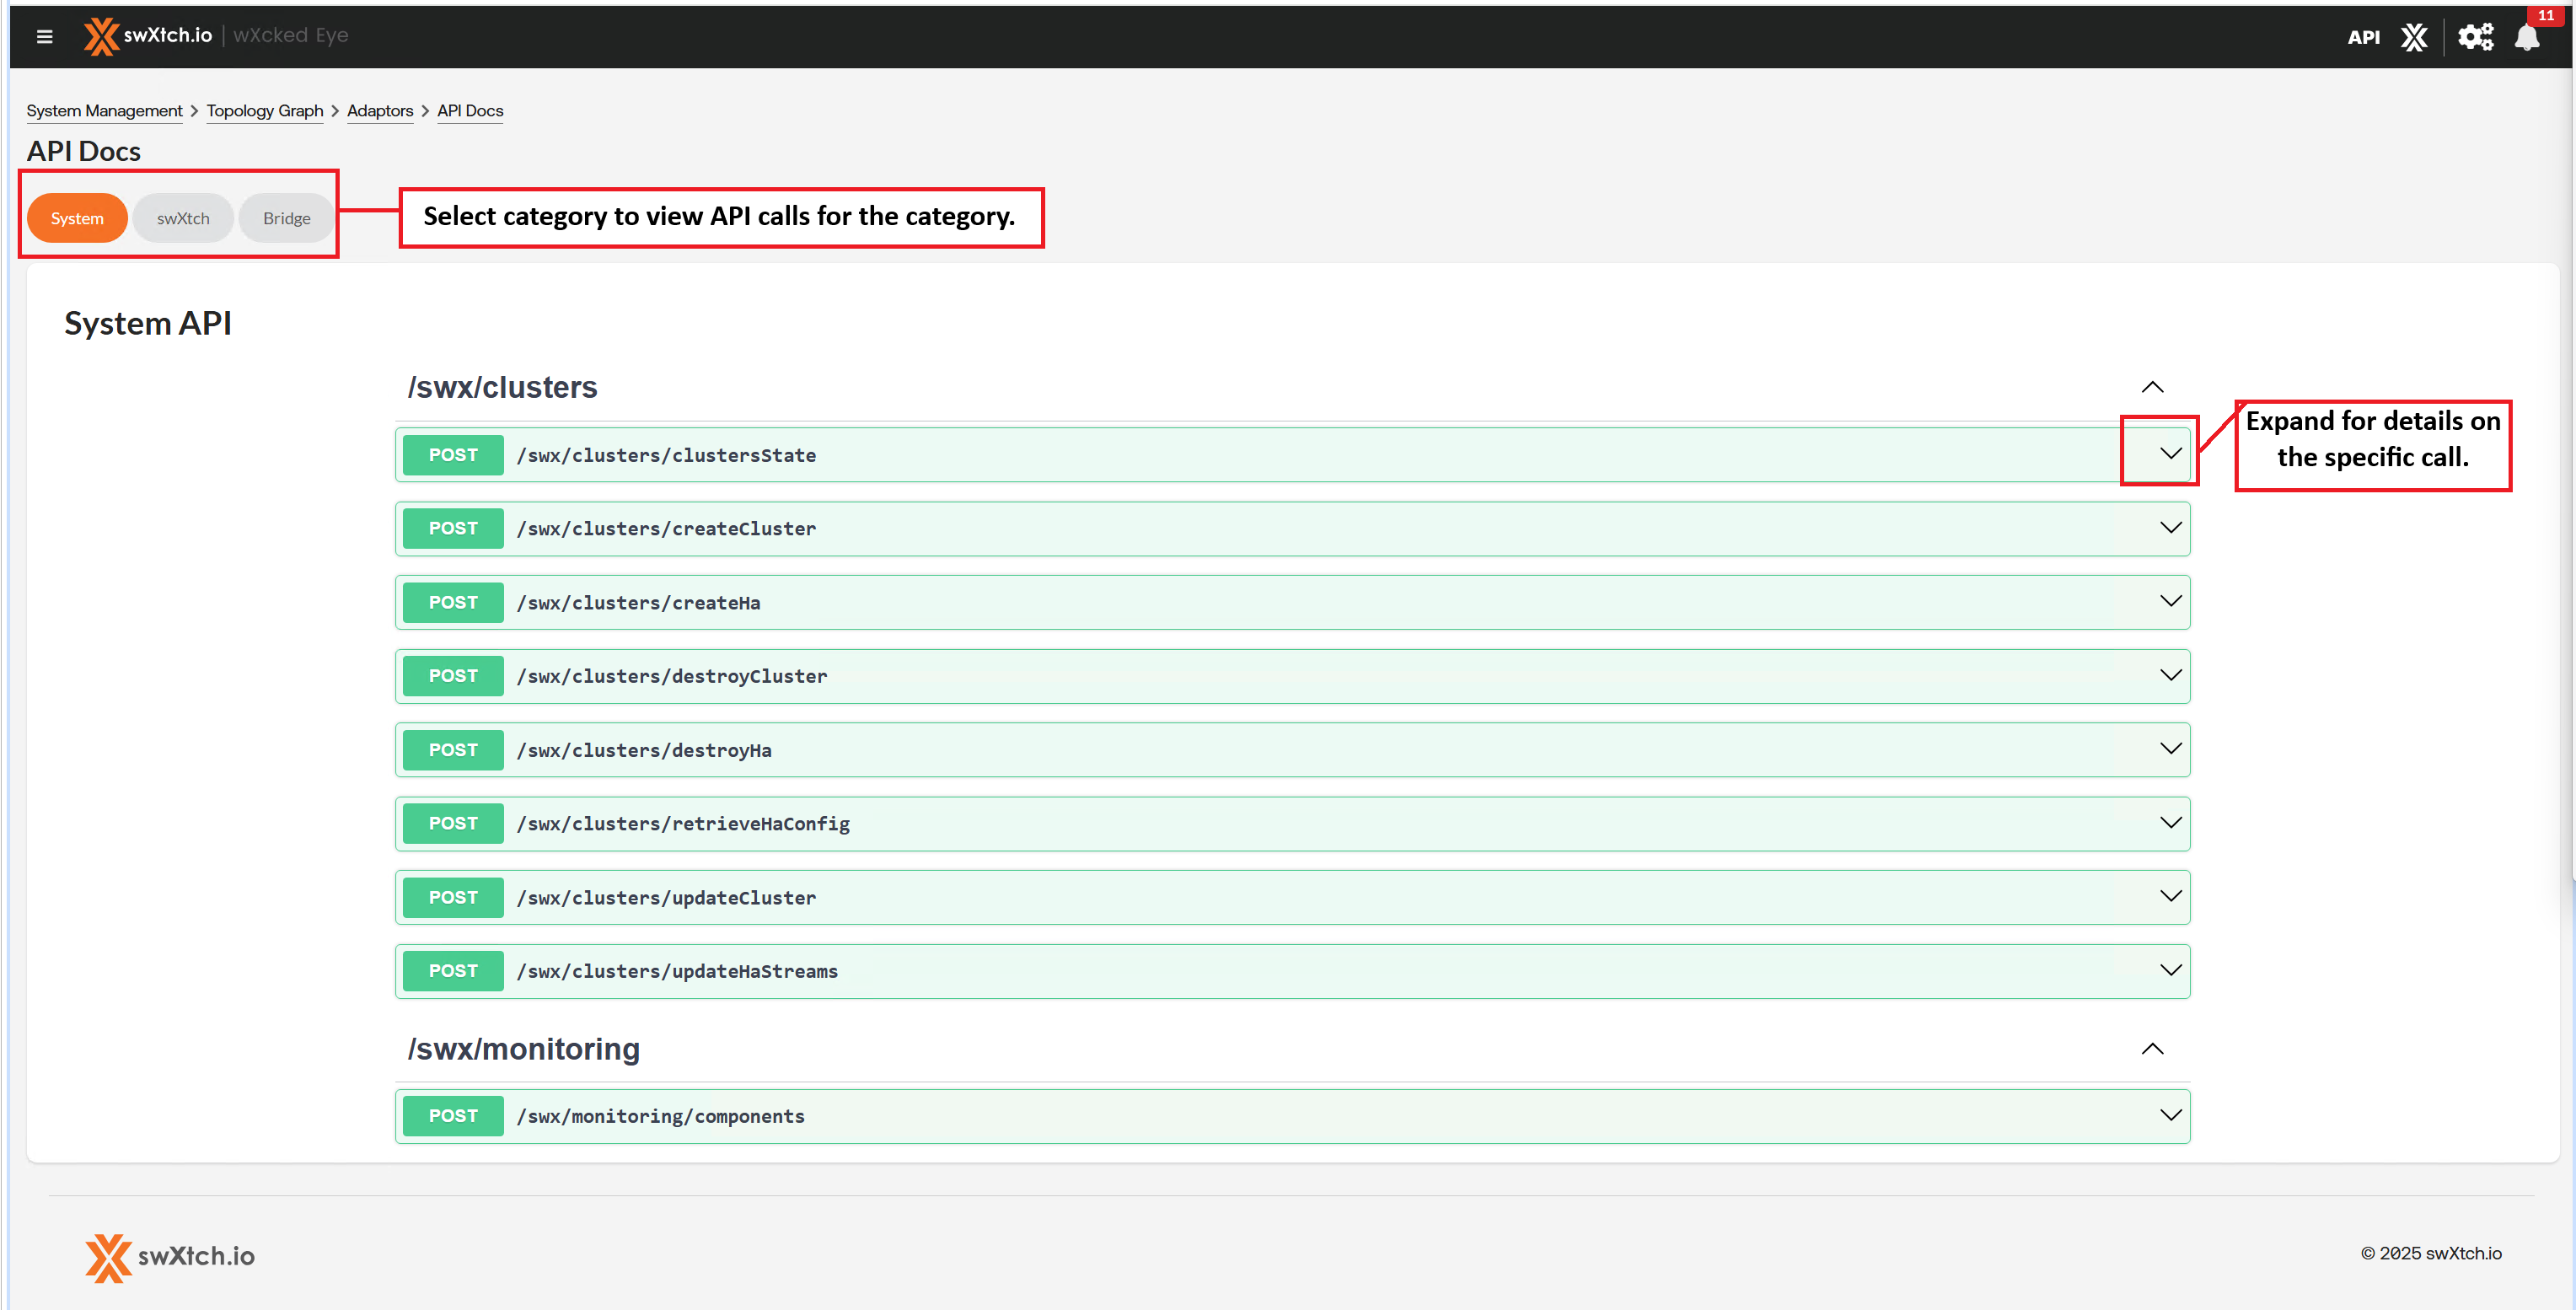Open the hamburger navigation menu
The image size is (2576, 1310).
tap(44, 37)
